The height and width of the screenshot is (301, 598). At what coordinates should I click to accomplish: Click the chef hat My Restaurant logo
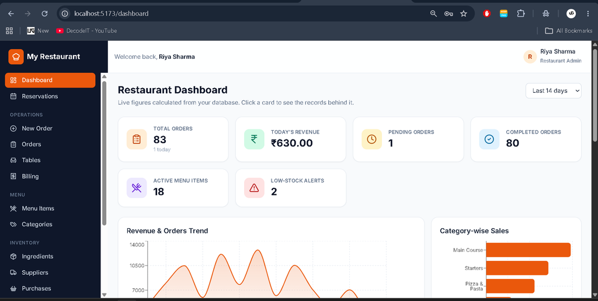16,57
